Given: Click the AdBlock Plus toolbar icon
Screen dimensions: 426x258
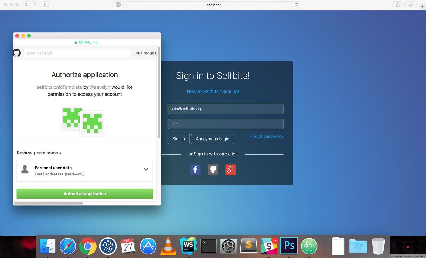Looking at the screenshot, I should tap(118, 5).
